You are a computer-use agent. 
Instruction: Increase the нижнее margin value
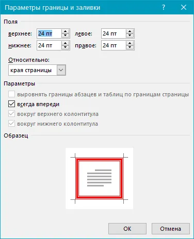(65, 43)
